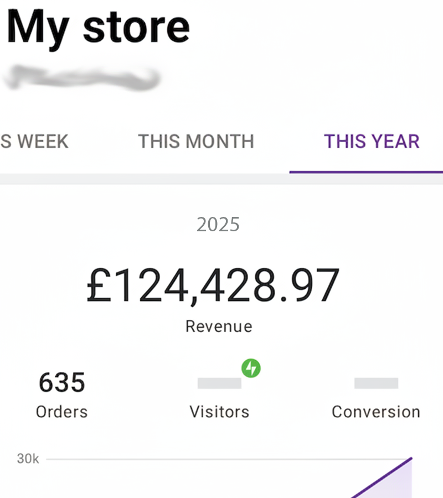Tap the green Jetpack lightning badge
443x498 pixels.
tap(251, 368)
